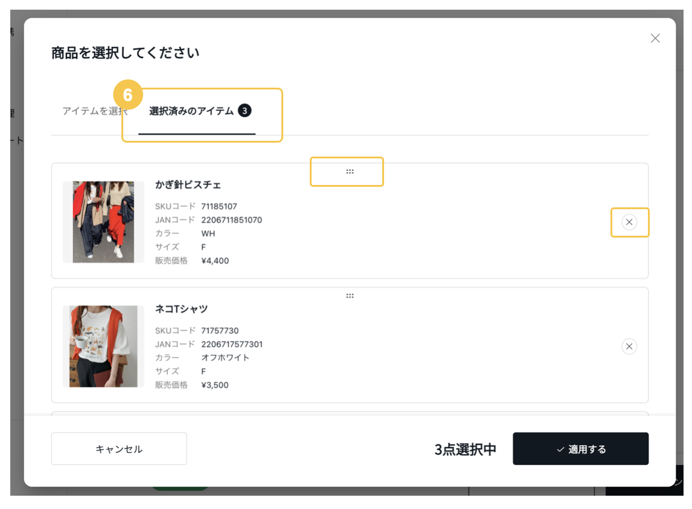Click JAN code 2206711851070
Screen dimensions: 692x509
(231, 220)
